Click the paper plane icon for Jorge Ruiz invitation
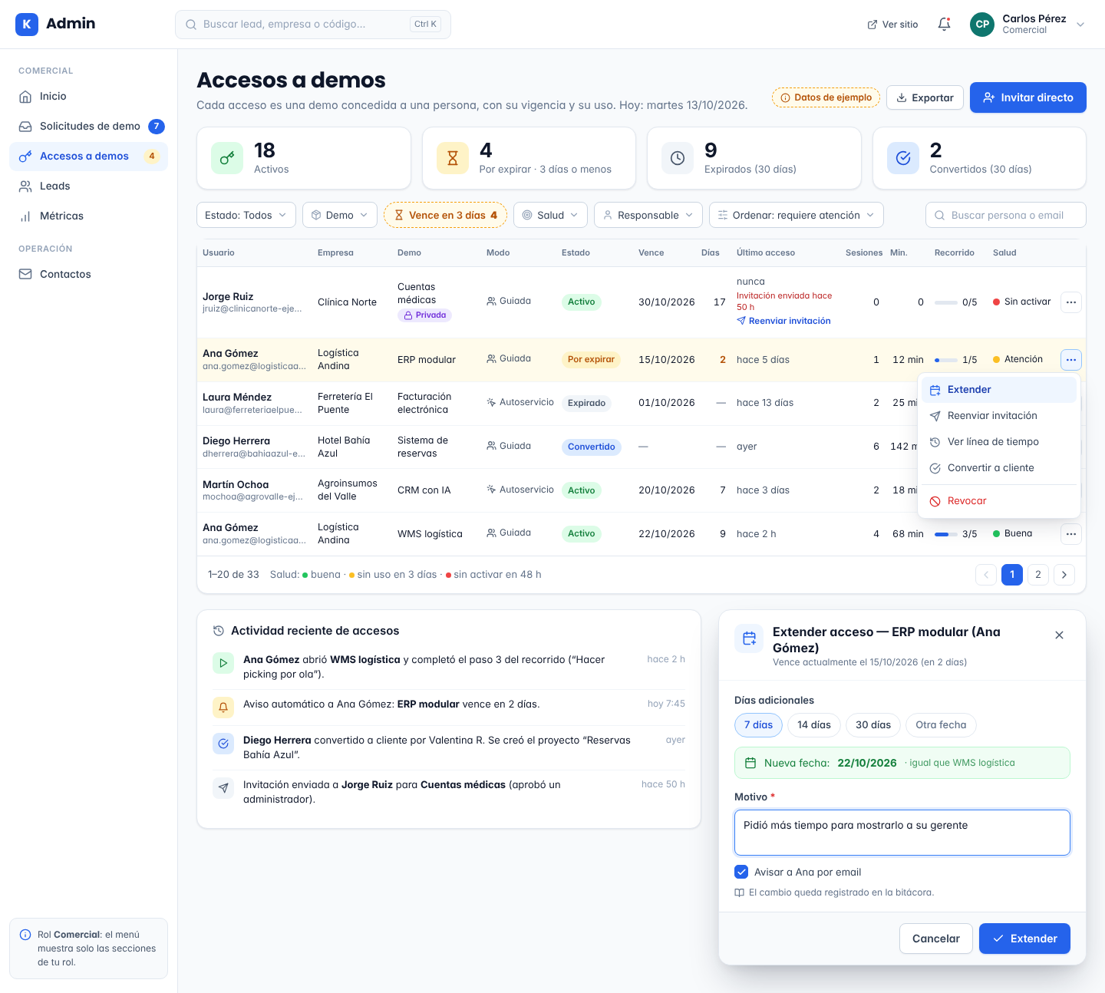This screenshot has width=1105, height=993. pos(223,788)
